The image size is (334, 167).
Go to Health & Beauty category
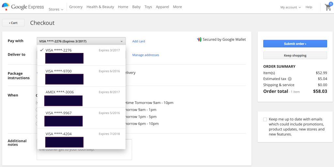pyautogui.click(x=100, y=7)
